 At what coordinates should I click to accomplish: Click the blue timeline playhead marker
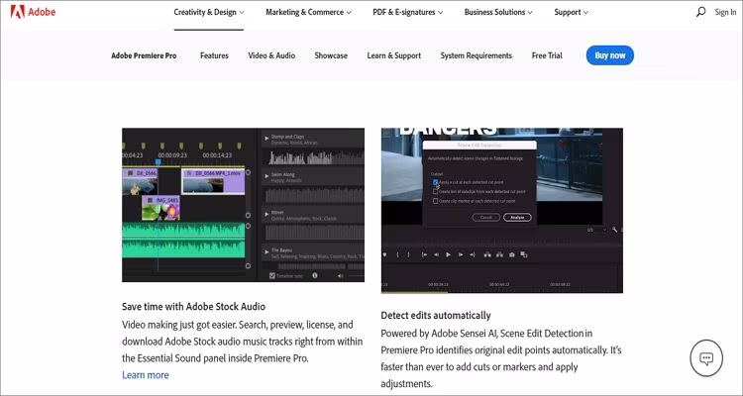click(x=159, y=162)
